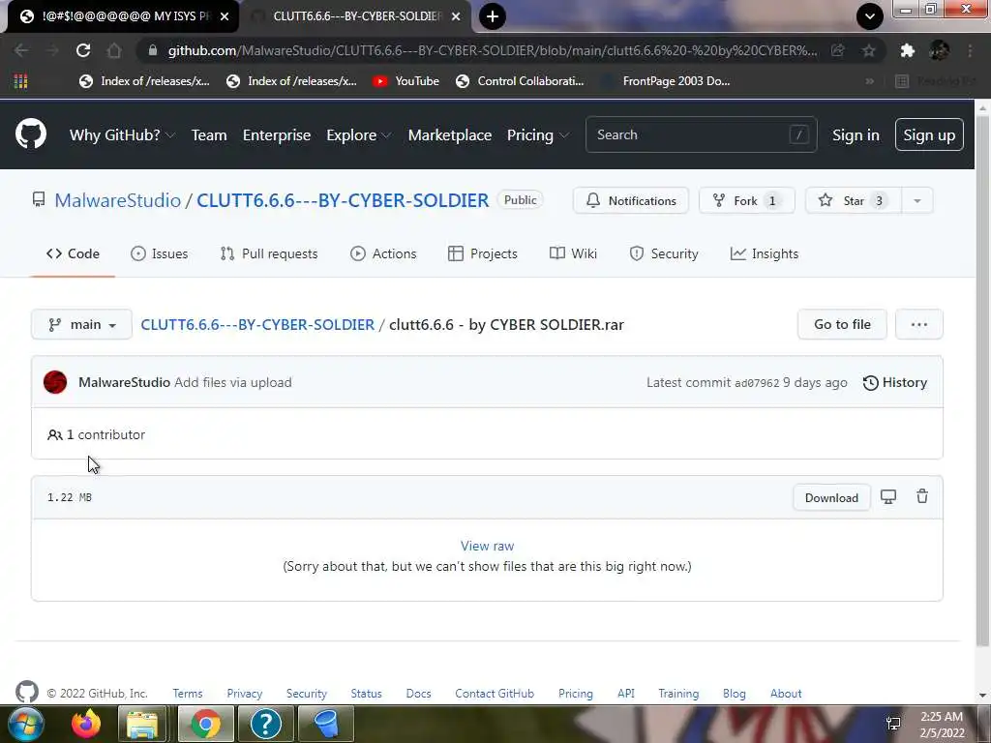Open the Chrome extensions puzzle icon
Image resolution: width=991 pixels, height=743 pixels.
tap(908, 50)
